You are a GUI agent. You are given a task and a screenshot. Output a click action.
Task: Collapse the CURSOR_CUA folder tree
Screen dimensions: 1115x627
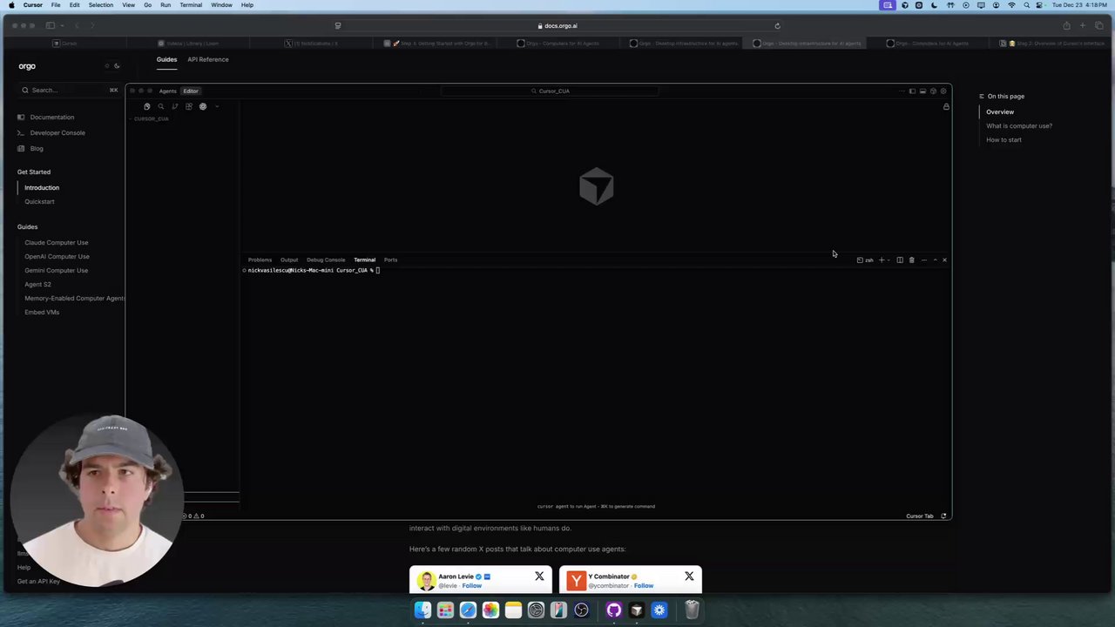150,118
